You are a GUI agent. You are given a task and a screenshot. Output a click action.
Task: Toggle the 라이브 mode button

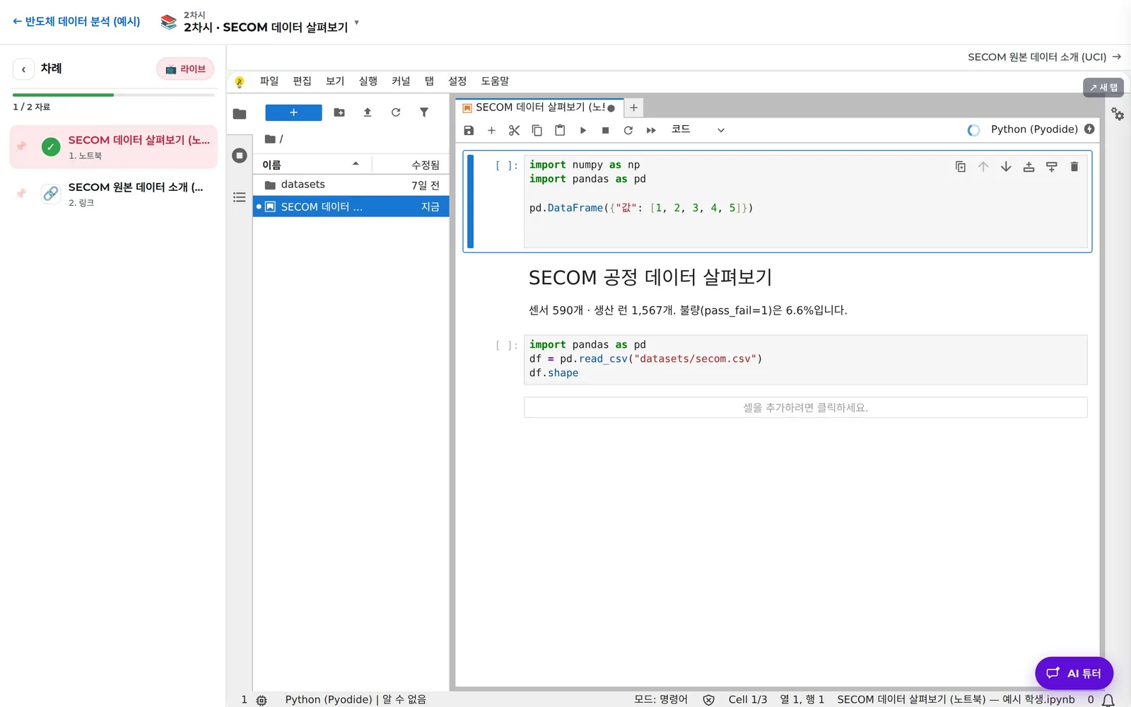(x=185, y=69)
